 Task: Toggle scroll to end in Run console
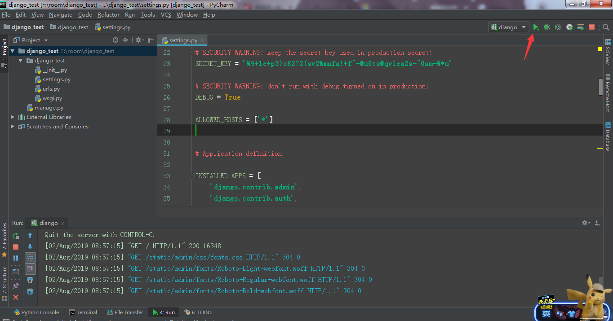30,269
